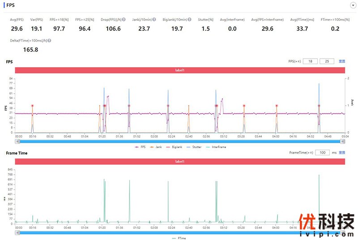
Task: Click the FPS threshold field showing 18
Action: [310, 61]
